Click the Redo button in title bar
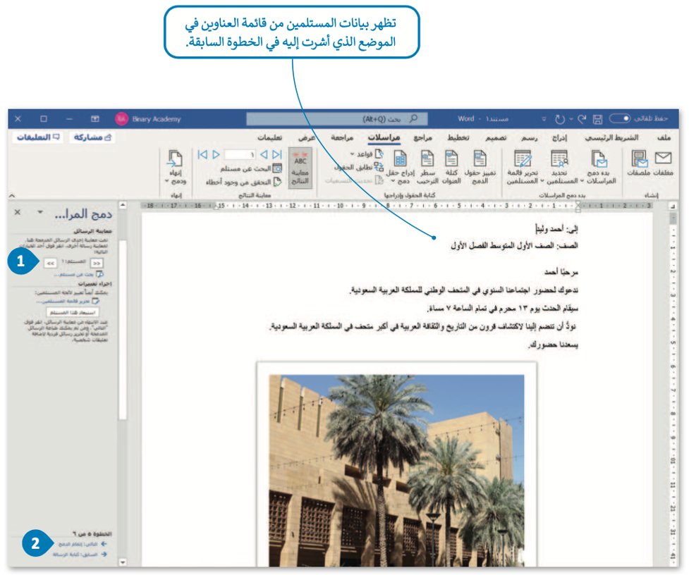Viewport: 689px width, 575px height. pos(560,119)
